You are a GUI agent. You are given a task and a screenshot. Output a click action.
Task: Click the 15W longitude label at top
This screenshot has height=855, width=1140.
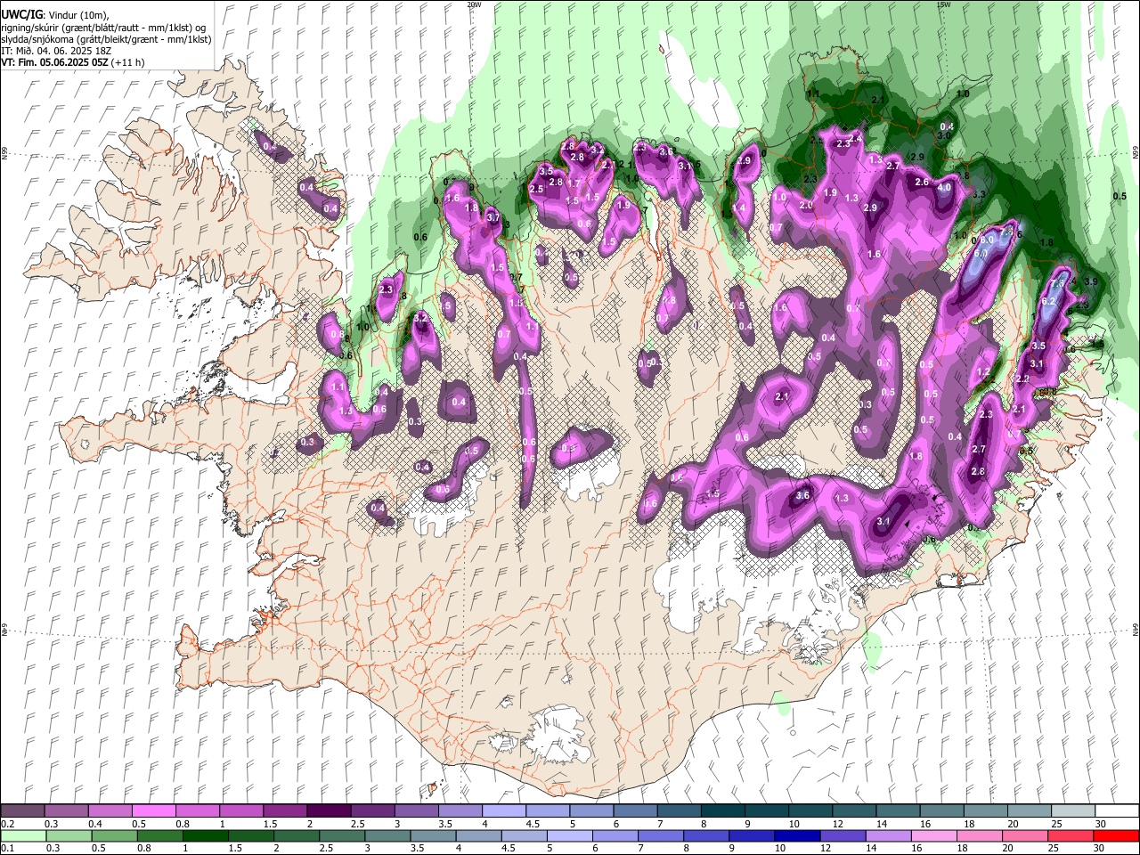pos(942,4)
